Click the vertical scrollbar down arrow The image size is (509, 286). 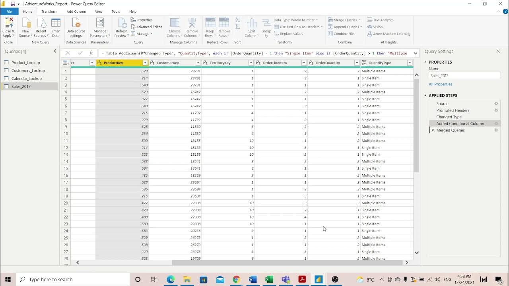[x=417, y=253]
